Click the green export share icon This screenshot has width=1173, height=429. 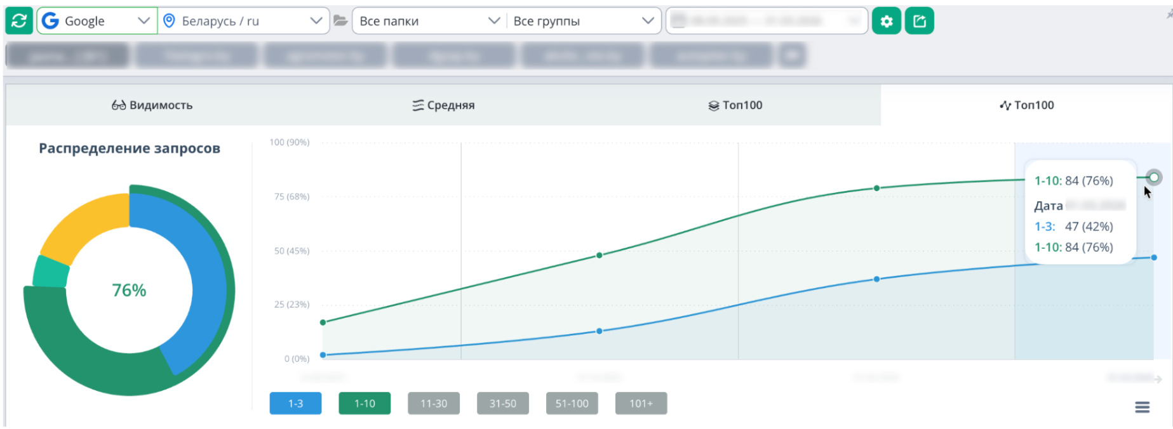(x=919, y=21)
